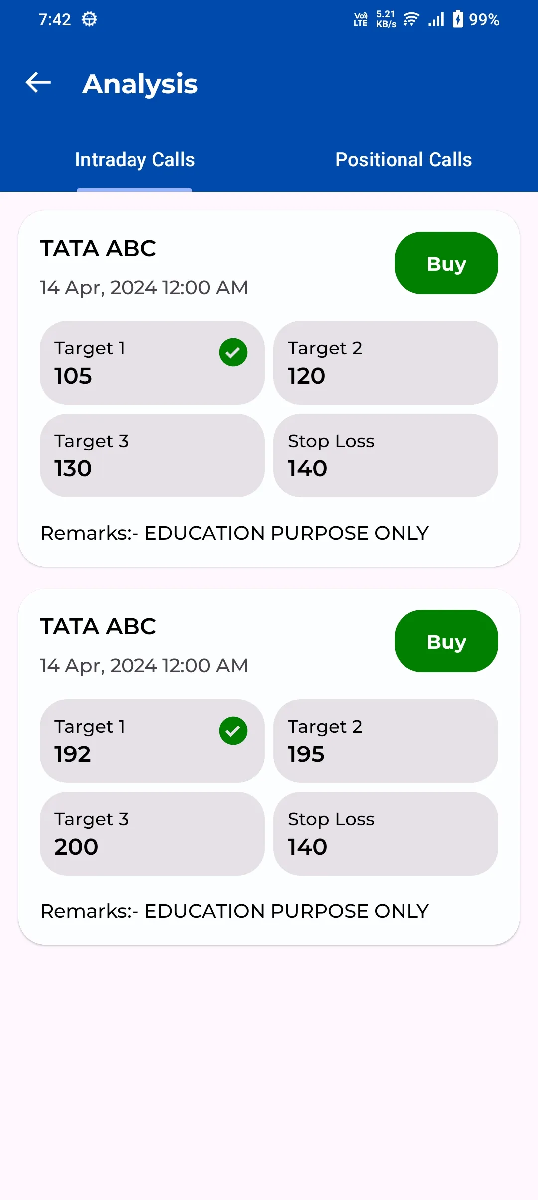Select Target 2 tile showing 120

386,363
